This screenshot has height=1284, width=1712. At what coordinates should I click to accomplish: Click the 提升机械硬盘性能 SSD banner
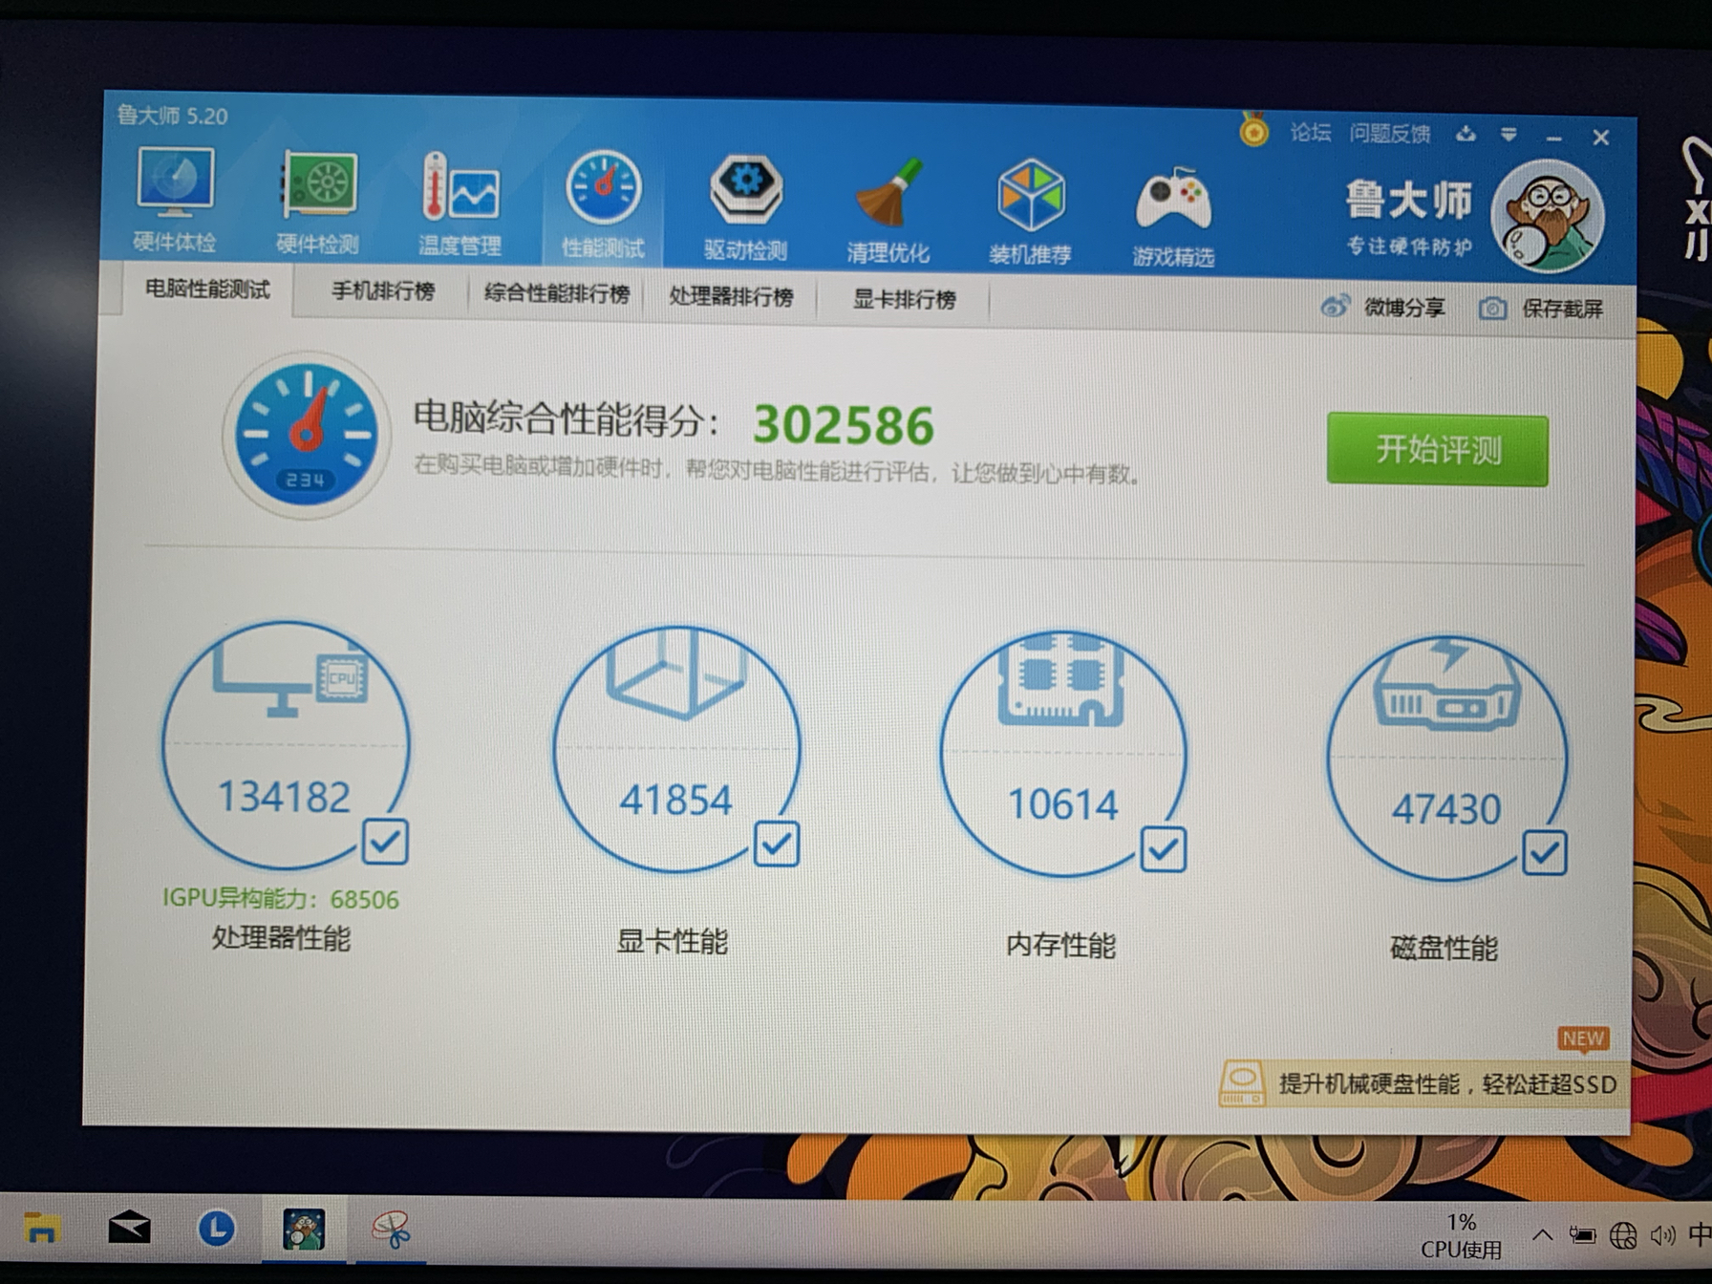(1423, 1083)
